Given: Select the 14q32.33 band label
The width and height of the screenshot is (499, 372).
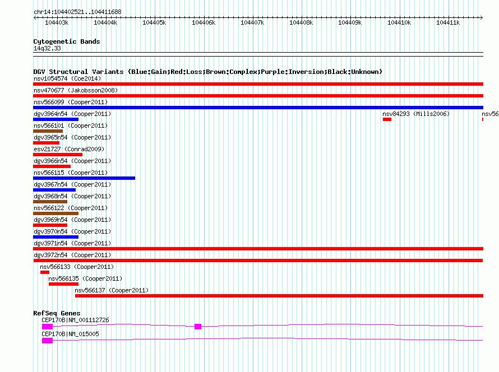Looking at the screenshot, I should [x=47, y=48].
